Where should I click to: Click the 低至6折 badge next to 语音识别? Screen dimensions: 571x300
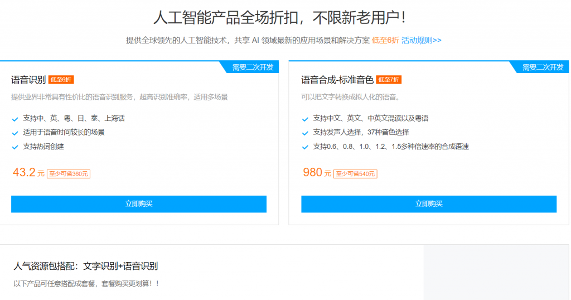coord(61,80)
